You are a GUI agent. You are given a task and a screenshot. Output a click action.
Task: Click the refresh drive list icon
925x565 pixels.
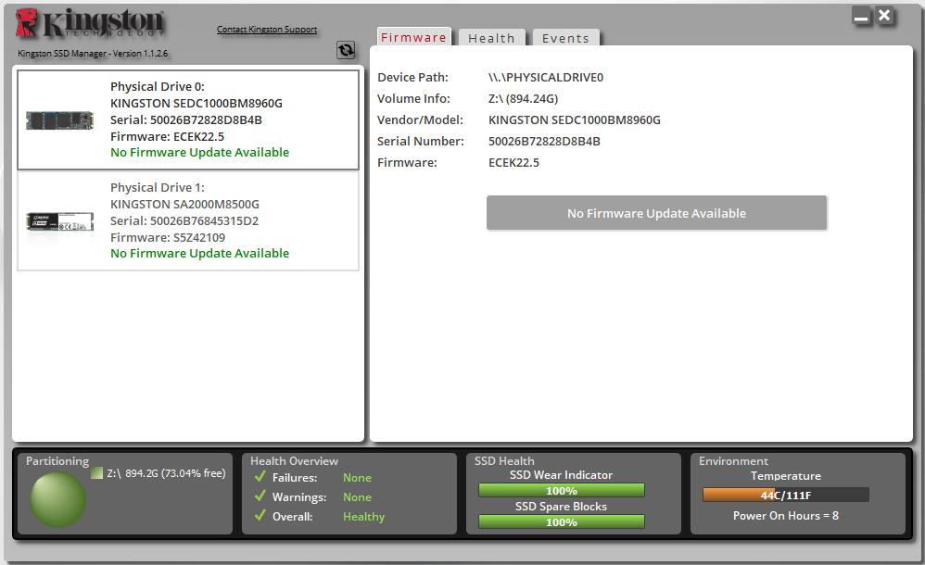(x=346, y=50)
